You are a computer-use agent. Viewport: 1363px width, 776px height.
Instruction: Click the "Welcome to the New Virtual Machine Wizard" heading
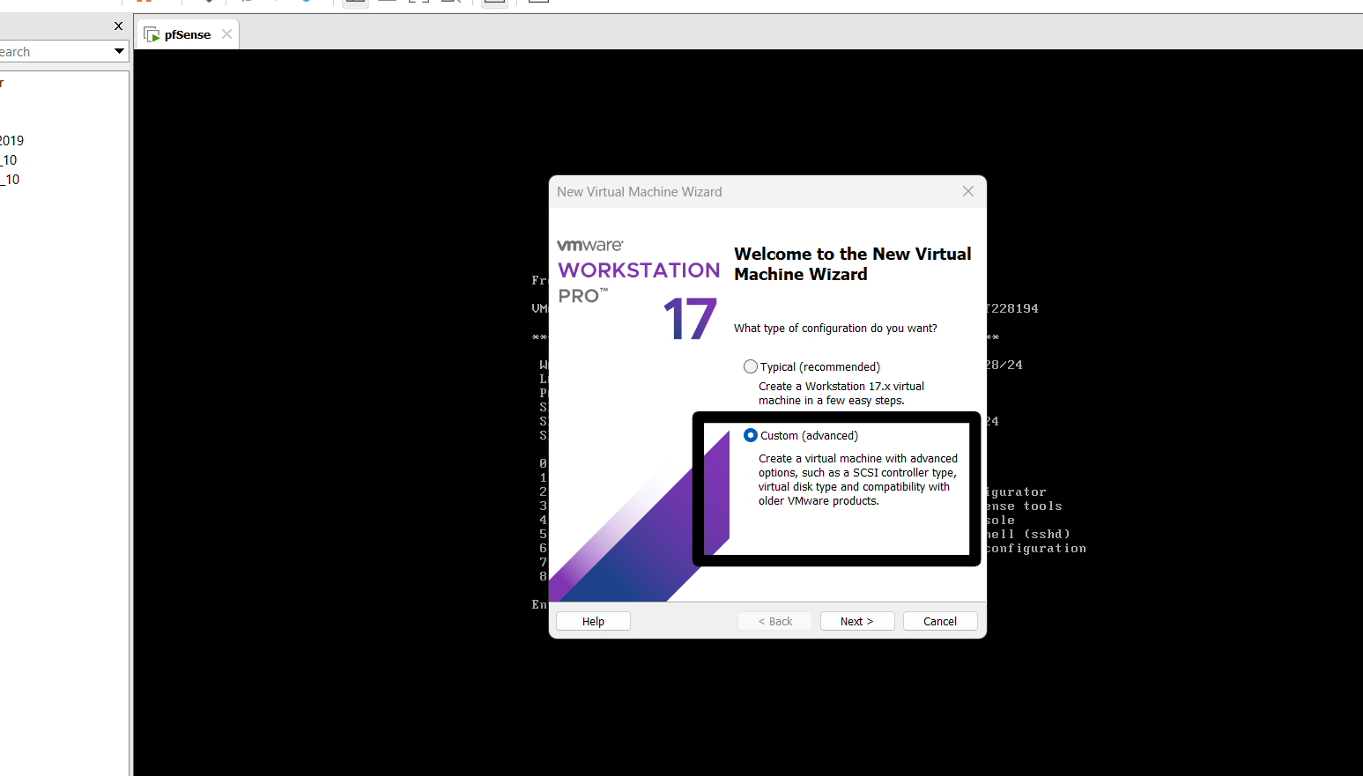coord(853,264)
